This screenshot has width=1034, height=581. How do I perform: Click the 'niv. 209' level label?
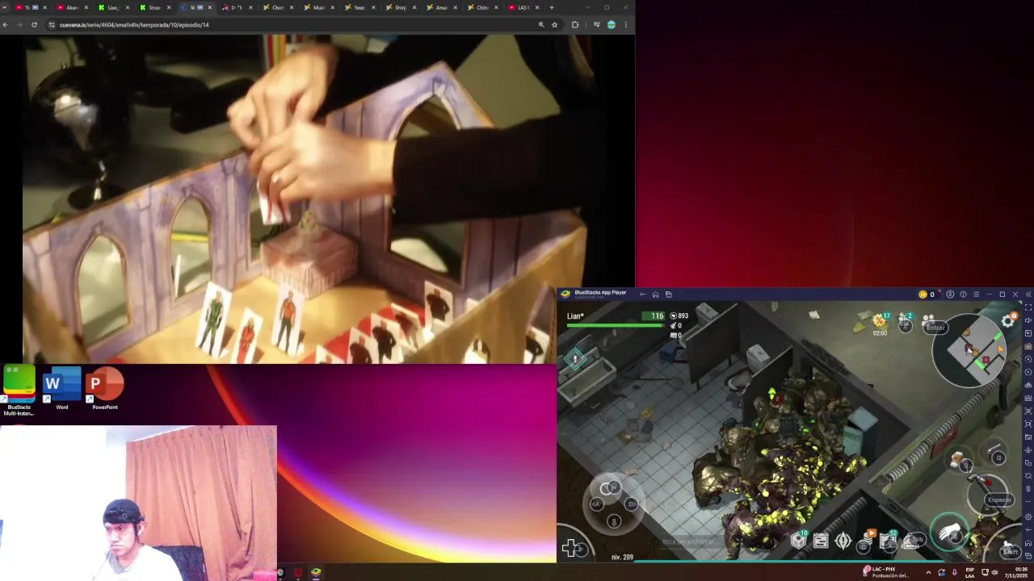click(622, 557)
